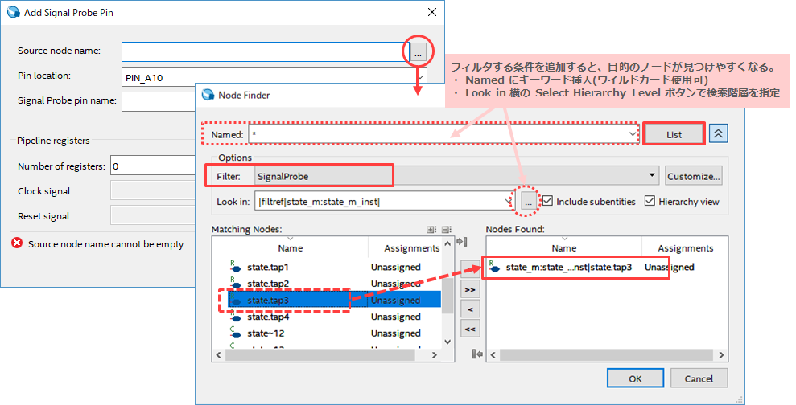Click the state.tap4 register node icon
Screen dimensions: 796x405
(x=236, y=317)
